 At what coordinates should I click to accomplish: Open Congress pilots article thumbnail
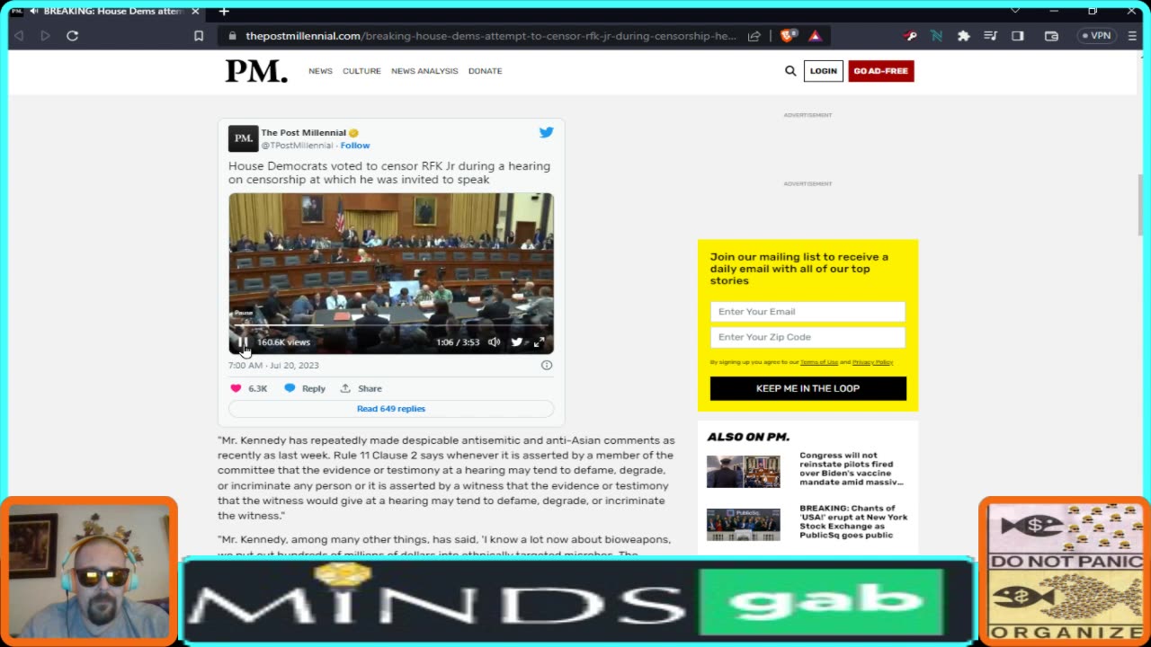(x=744, y=471)
